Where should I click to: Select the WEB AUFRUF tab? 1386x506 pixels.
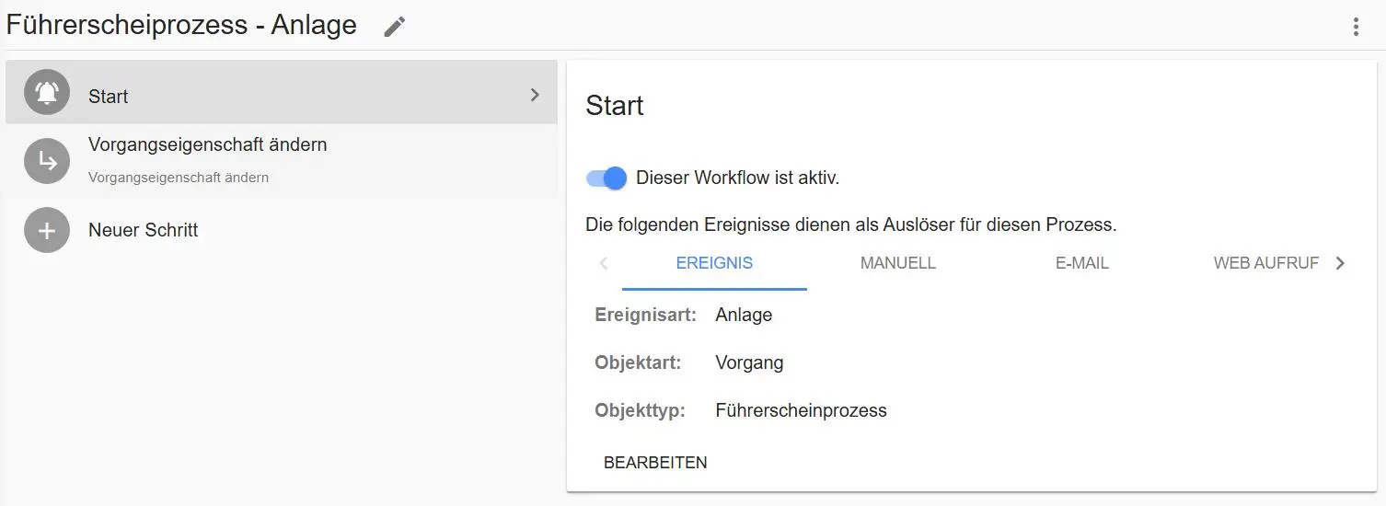1265,263
